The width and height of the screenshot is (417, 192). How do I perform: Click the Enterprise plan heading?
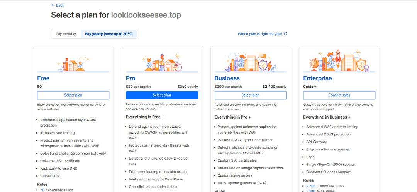317,78
